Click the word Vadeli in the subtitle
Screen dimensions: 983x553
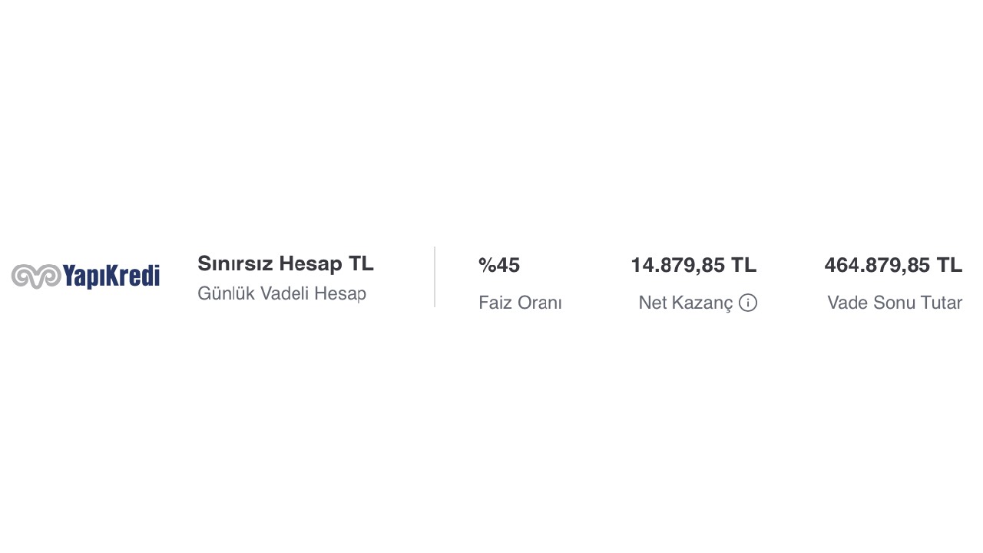pos(285,293)
